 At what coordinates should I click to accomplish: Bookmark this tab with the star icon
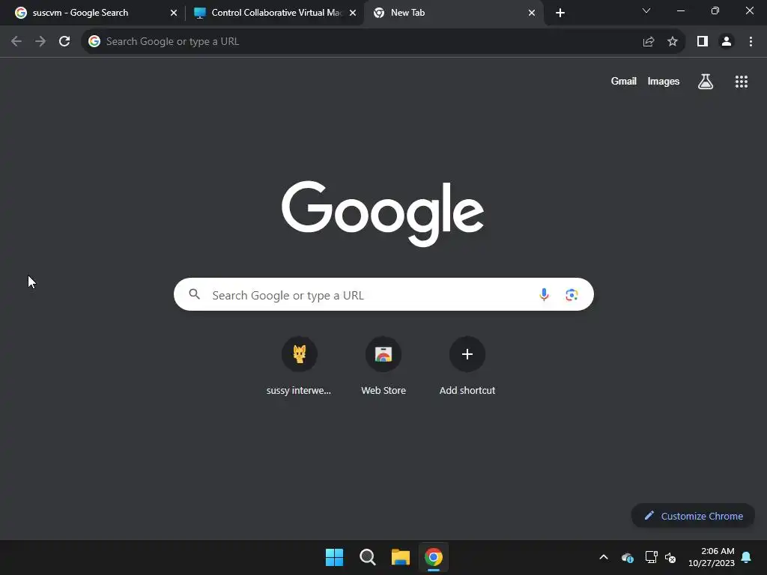click(673, 42)
